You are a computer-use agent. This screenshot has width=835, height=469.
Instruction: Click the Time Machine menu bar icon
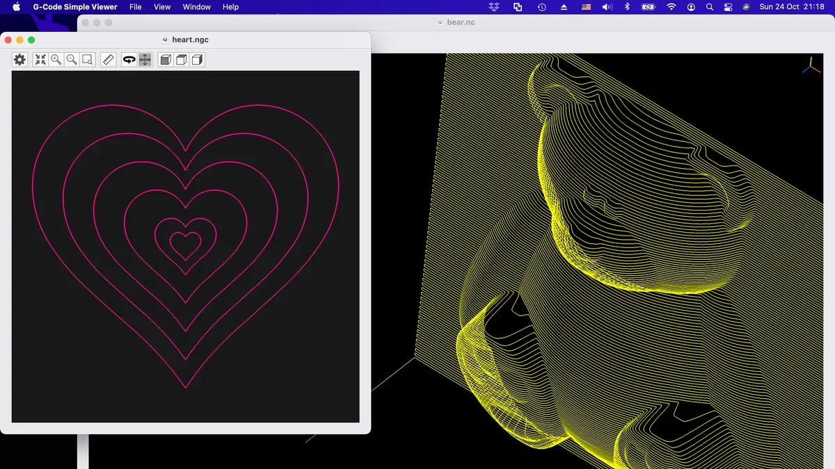(x=541, y=7)
